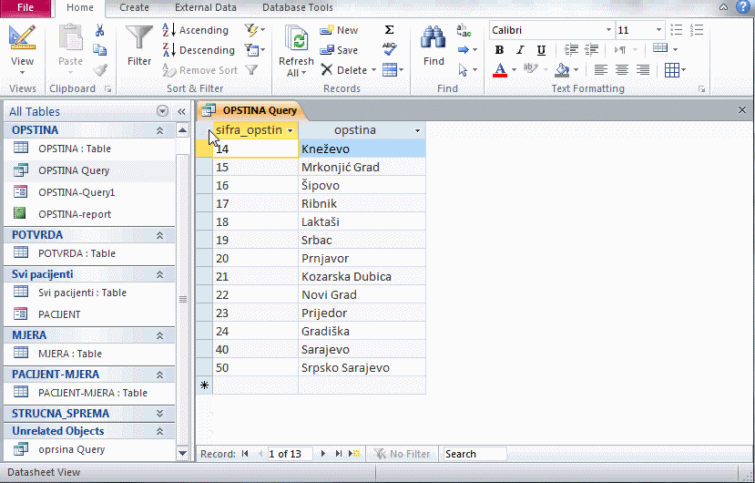Center align text
This screenshot has width=755, height=483.
tap(622, 70)
